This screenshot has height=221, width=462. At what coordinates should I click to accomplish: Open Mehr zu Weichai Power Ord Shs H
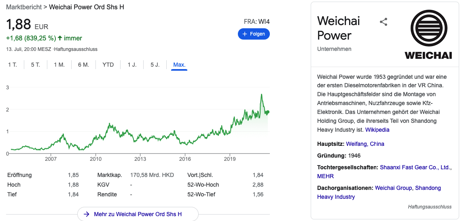tap(138, 214)
